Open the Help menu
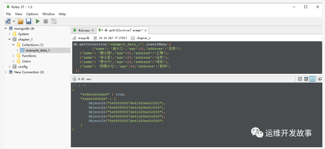This screenshot has height=149, width=325. 62,14
